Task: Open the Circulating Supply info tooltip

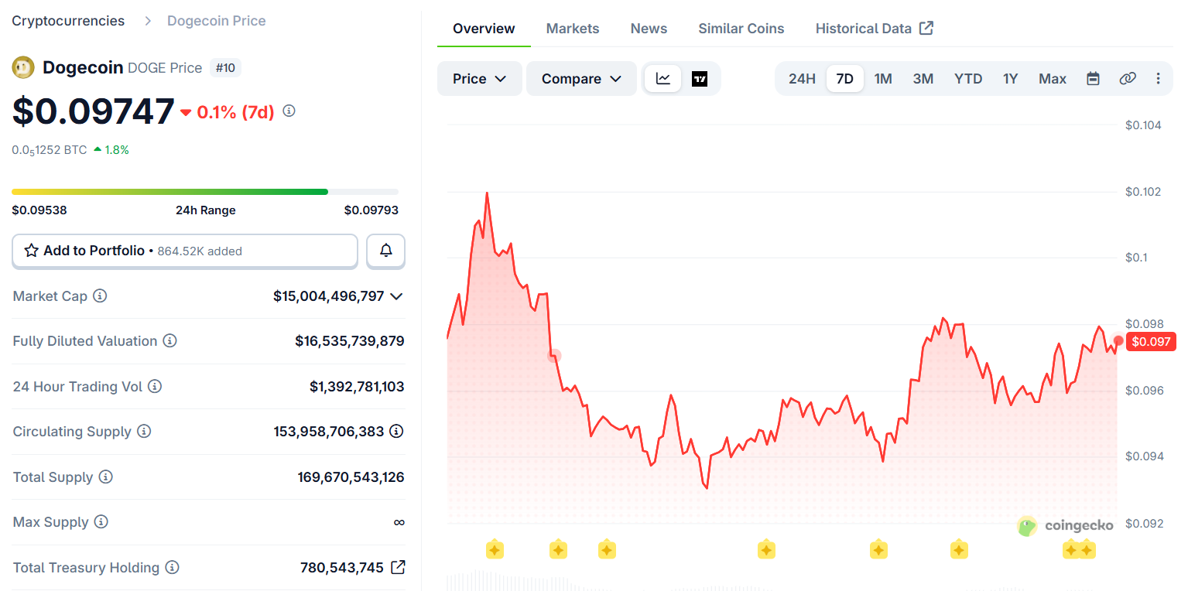Action: pos(146,432)
